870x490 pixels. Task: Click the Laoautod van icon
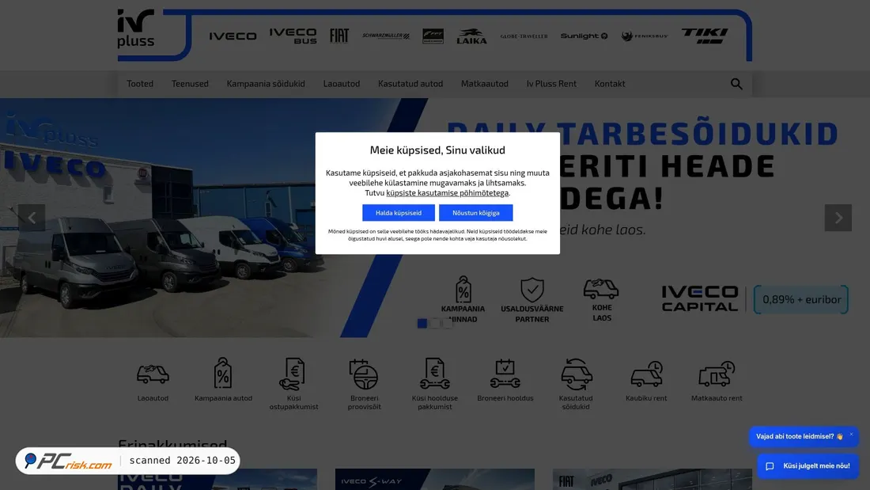[153, 374]
